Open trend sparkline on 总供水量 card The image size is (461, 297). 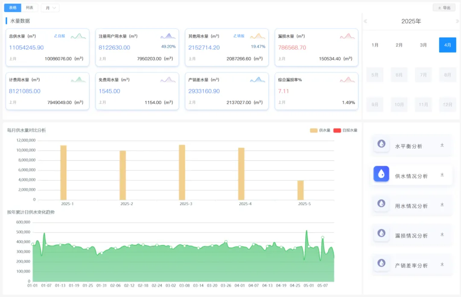[x=78, y=36]
